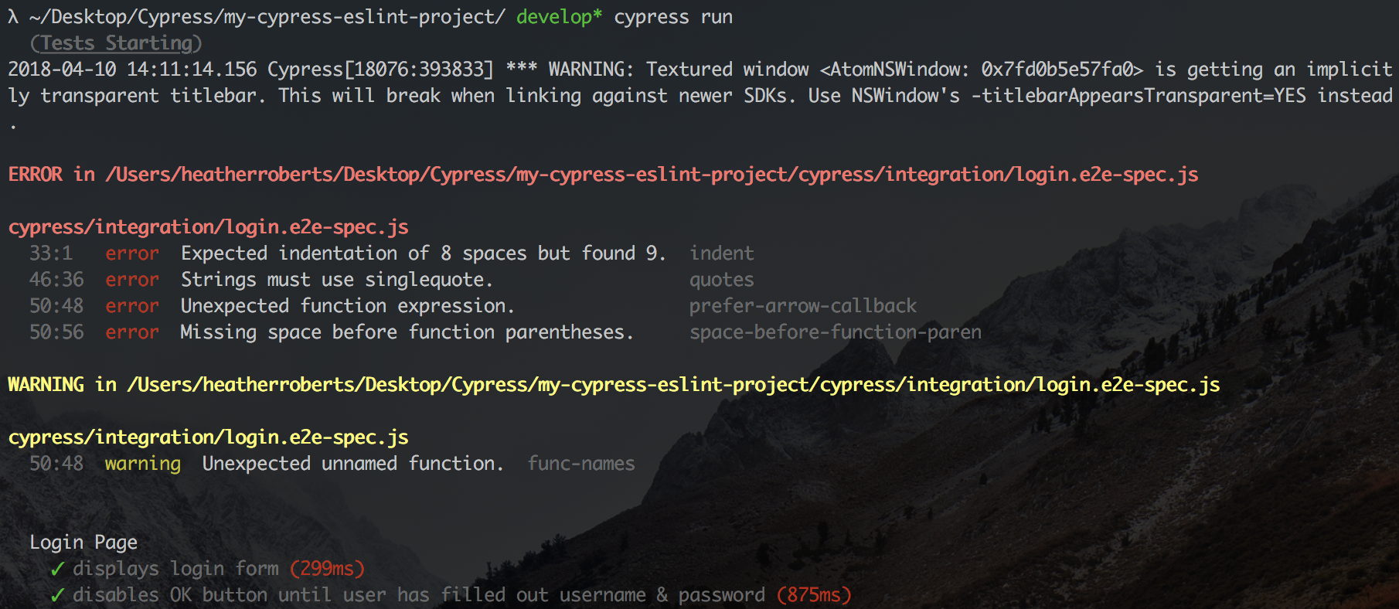This screenshot has width=1399, height=609.
Task: Click the '50:48' beside 'Unexpected function expression'
Action: (x=56, y=306)
